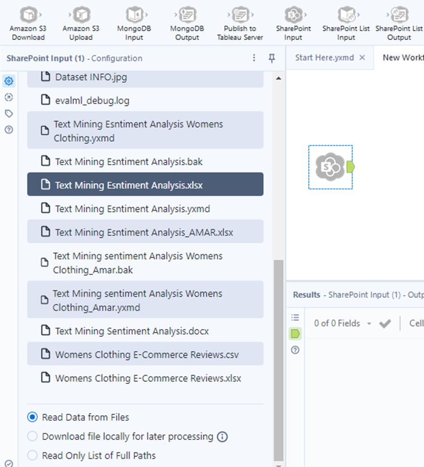Close the Start Here.yxmd tab
The image size is (424, 467).
362,57
